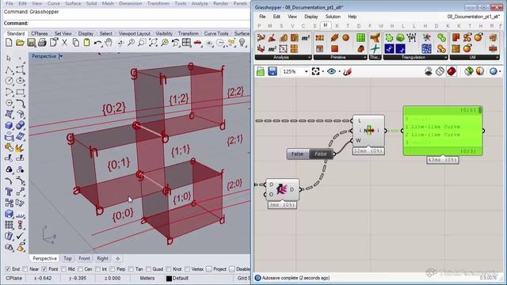Click the black Default layer color swatch

(169, 278)
